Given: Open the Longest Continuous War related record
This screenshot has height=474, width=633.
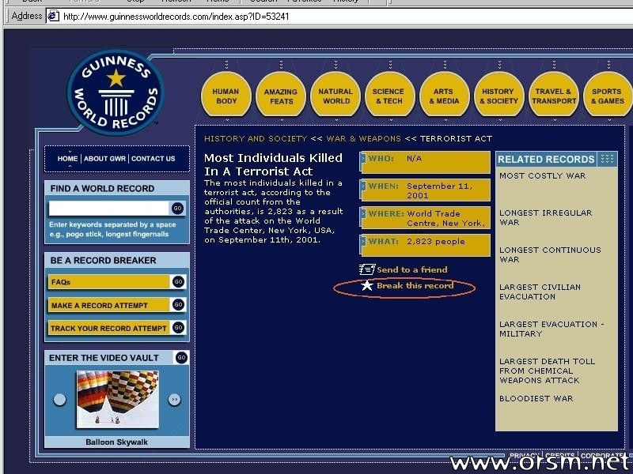Looking at the screenshot, I should tap(550, 254).
